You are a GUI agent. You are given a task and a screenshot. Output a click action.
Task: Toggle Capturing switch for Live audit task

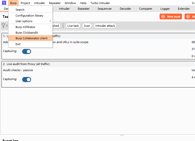(27, 80)
